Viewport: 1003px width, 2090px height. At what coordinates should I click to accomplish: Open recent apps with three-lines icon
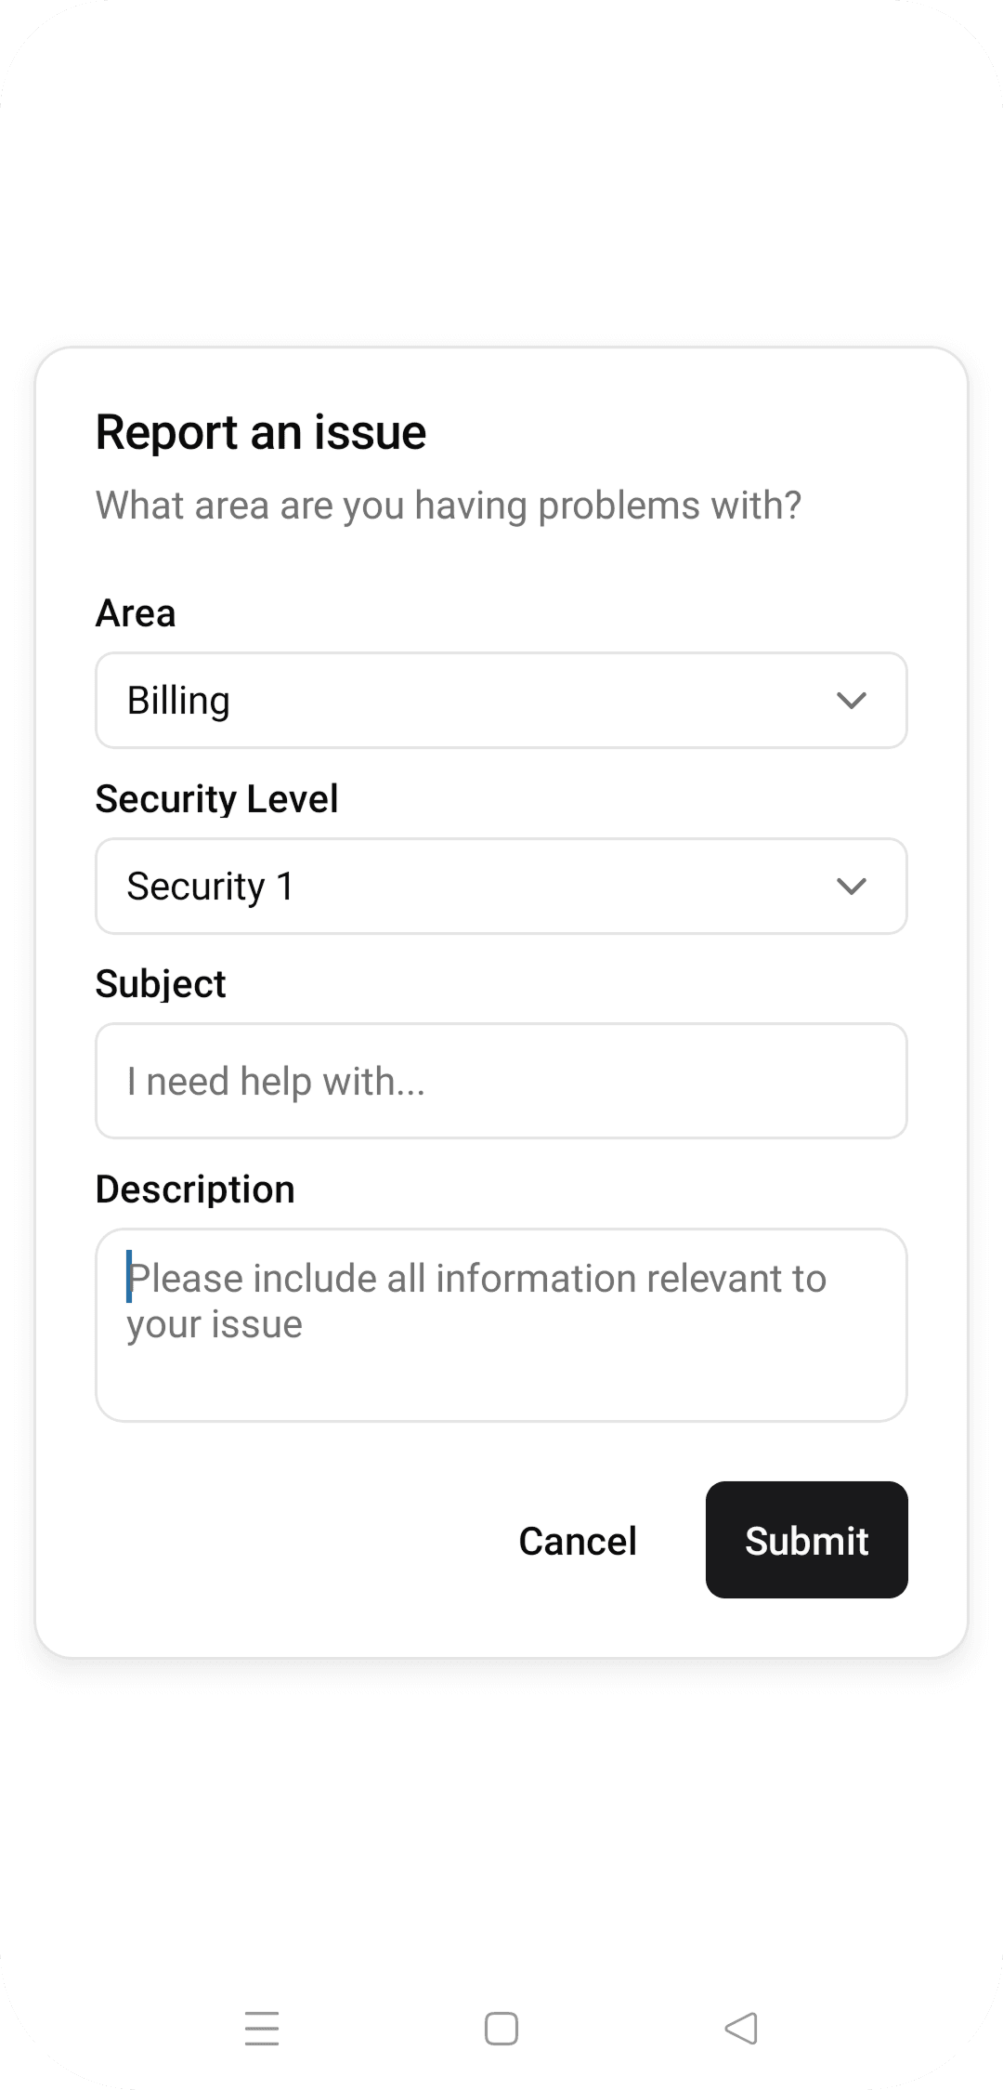(x=262, y=2028)
